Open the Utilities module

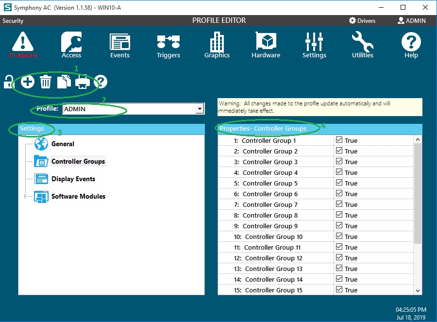click(363, 45)
